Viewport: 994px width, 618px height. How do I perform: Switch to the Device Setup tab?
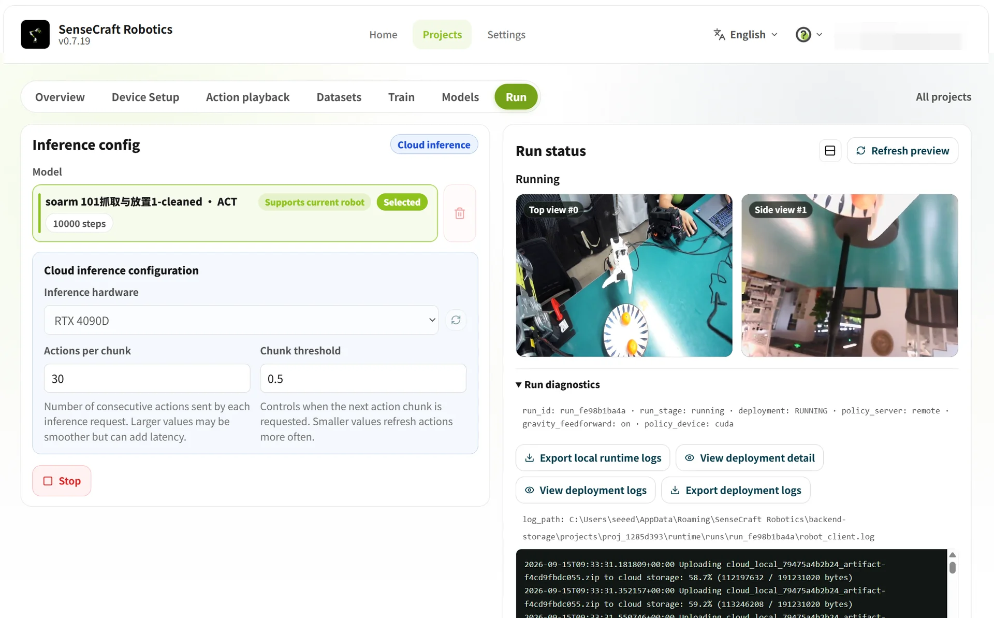[145, 97]
